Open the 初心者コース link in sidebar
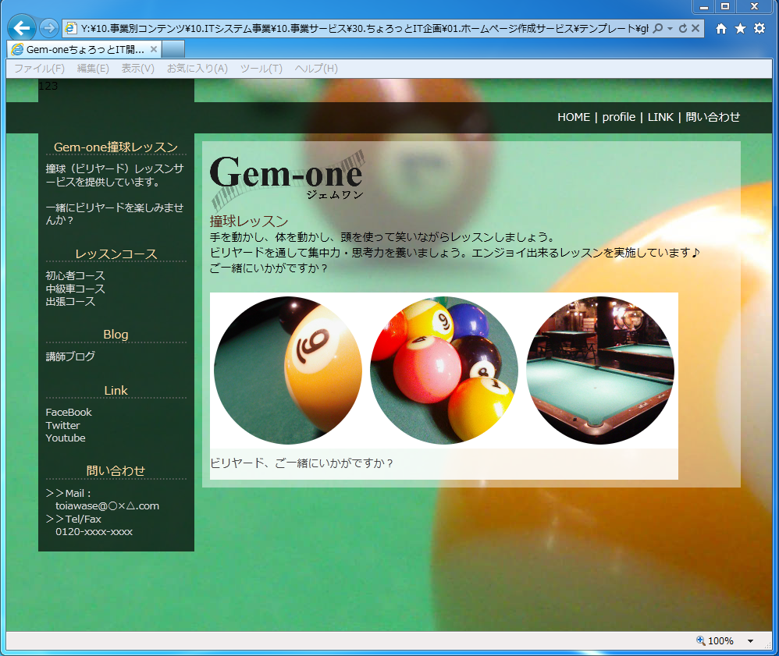Viewport: 779px width, 656px height. (x=75, y=276)
